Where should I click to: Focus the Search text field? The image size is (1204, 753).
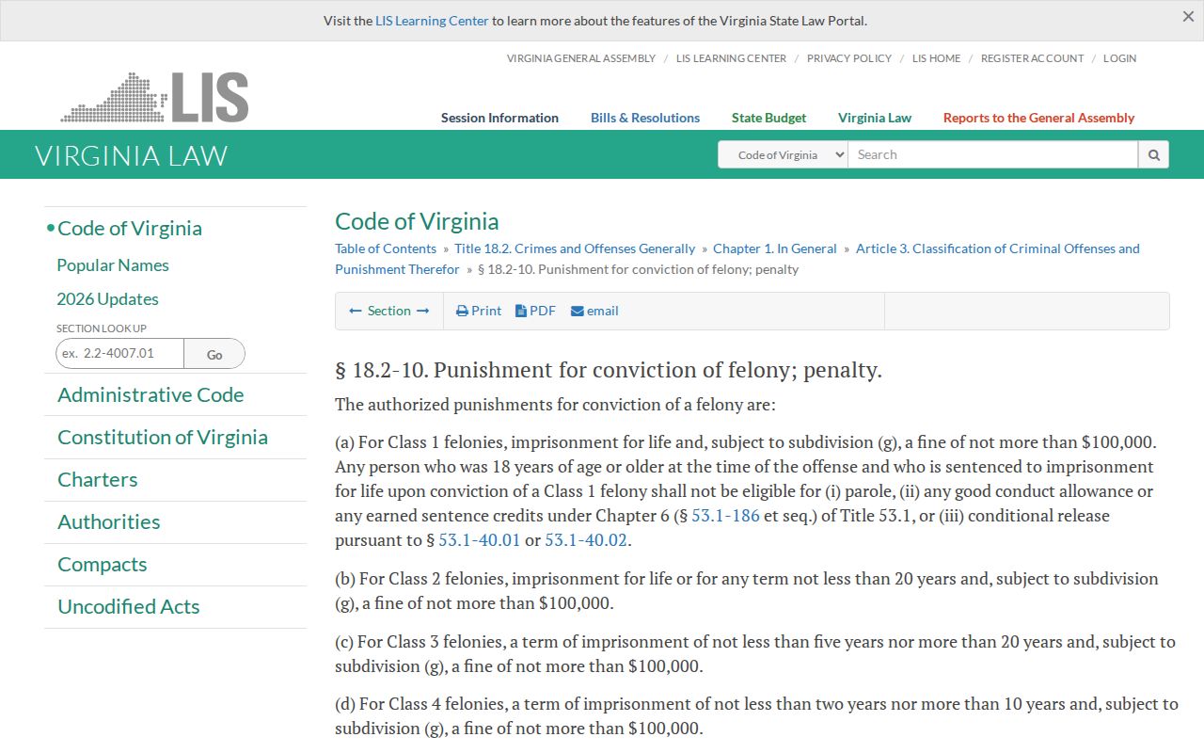pyautogui.click(x=992, y=154)
